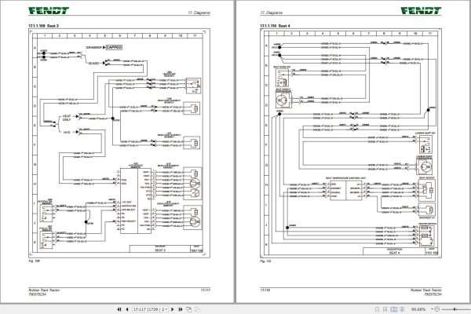Click the previous view icon
The height and width of the screenshot is (314, 471).
tap(189, 309)
